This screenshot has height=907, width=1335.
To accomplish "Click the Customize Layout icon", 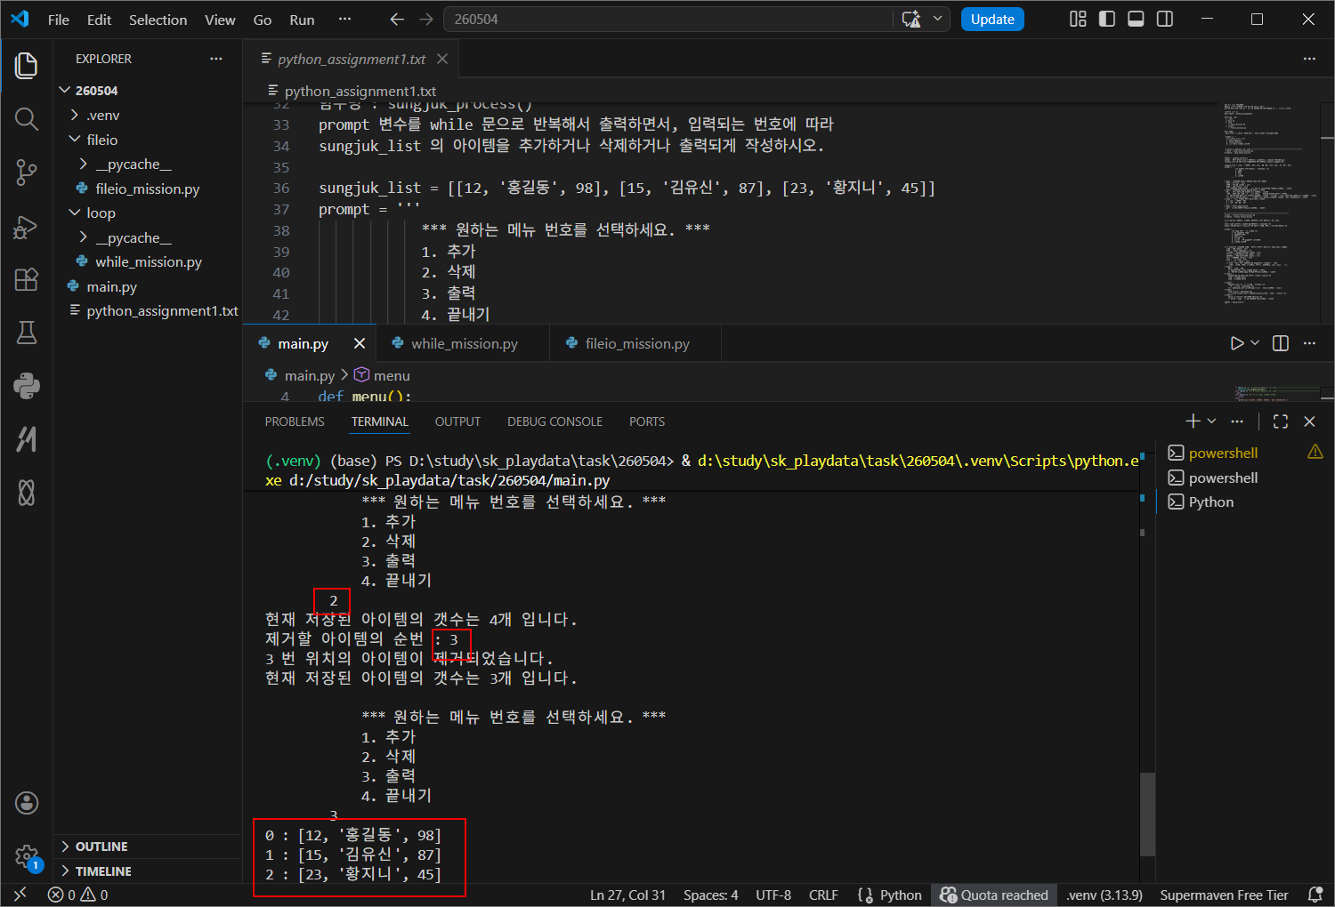I will 1078,20.
